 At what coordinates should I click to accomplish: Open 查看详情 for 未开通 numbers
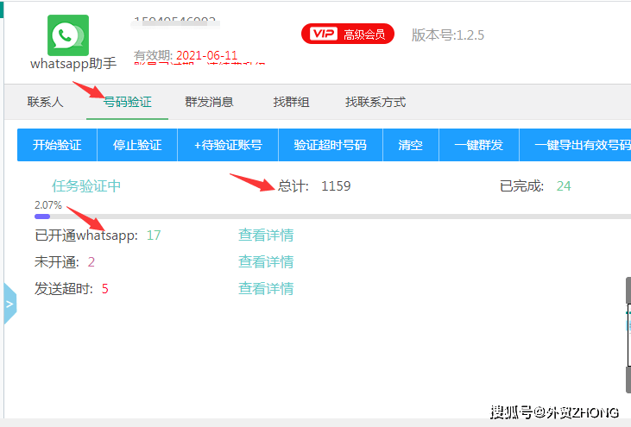tap(266, 261)
